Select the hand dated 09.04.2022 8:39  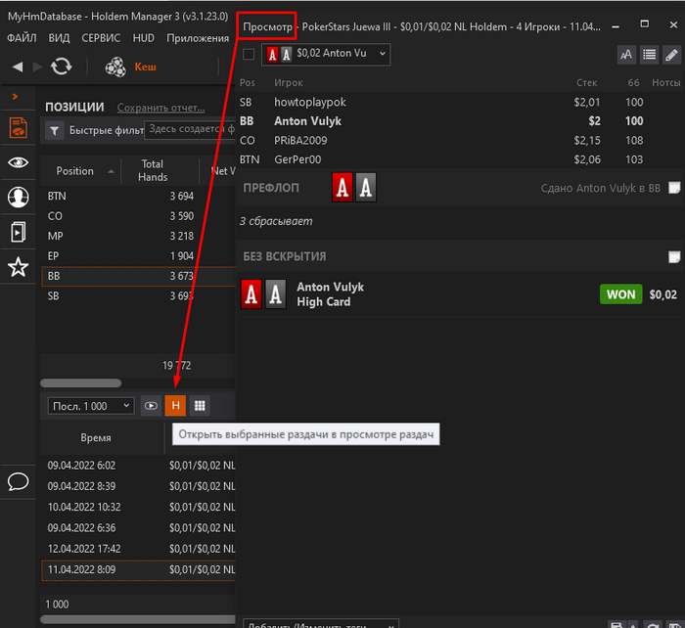(x=138, y=486)
